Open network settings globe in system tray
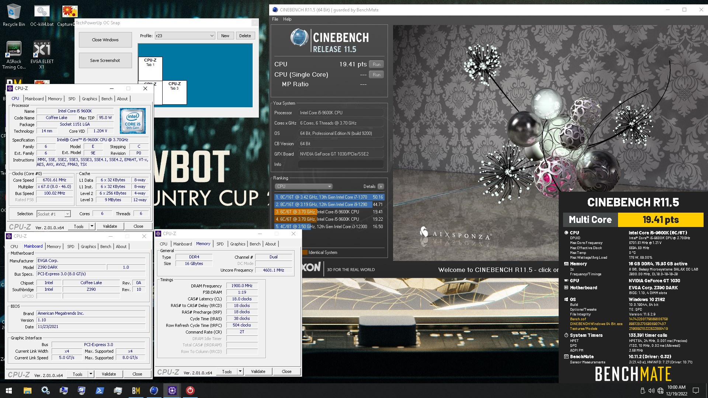 point(660,391)
